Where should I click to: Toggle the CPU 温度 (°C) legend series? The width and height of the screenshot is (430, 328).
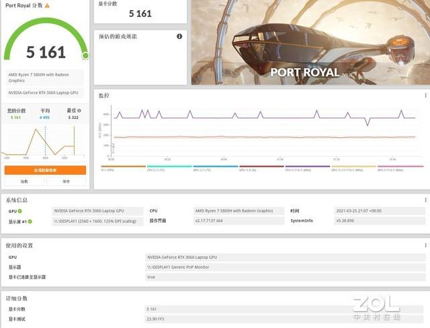169,168
